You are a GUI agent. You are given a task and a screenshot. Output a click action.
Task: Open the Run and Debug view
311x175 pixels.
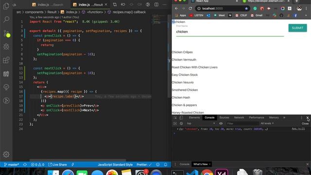[6, 47]
